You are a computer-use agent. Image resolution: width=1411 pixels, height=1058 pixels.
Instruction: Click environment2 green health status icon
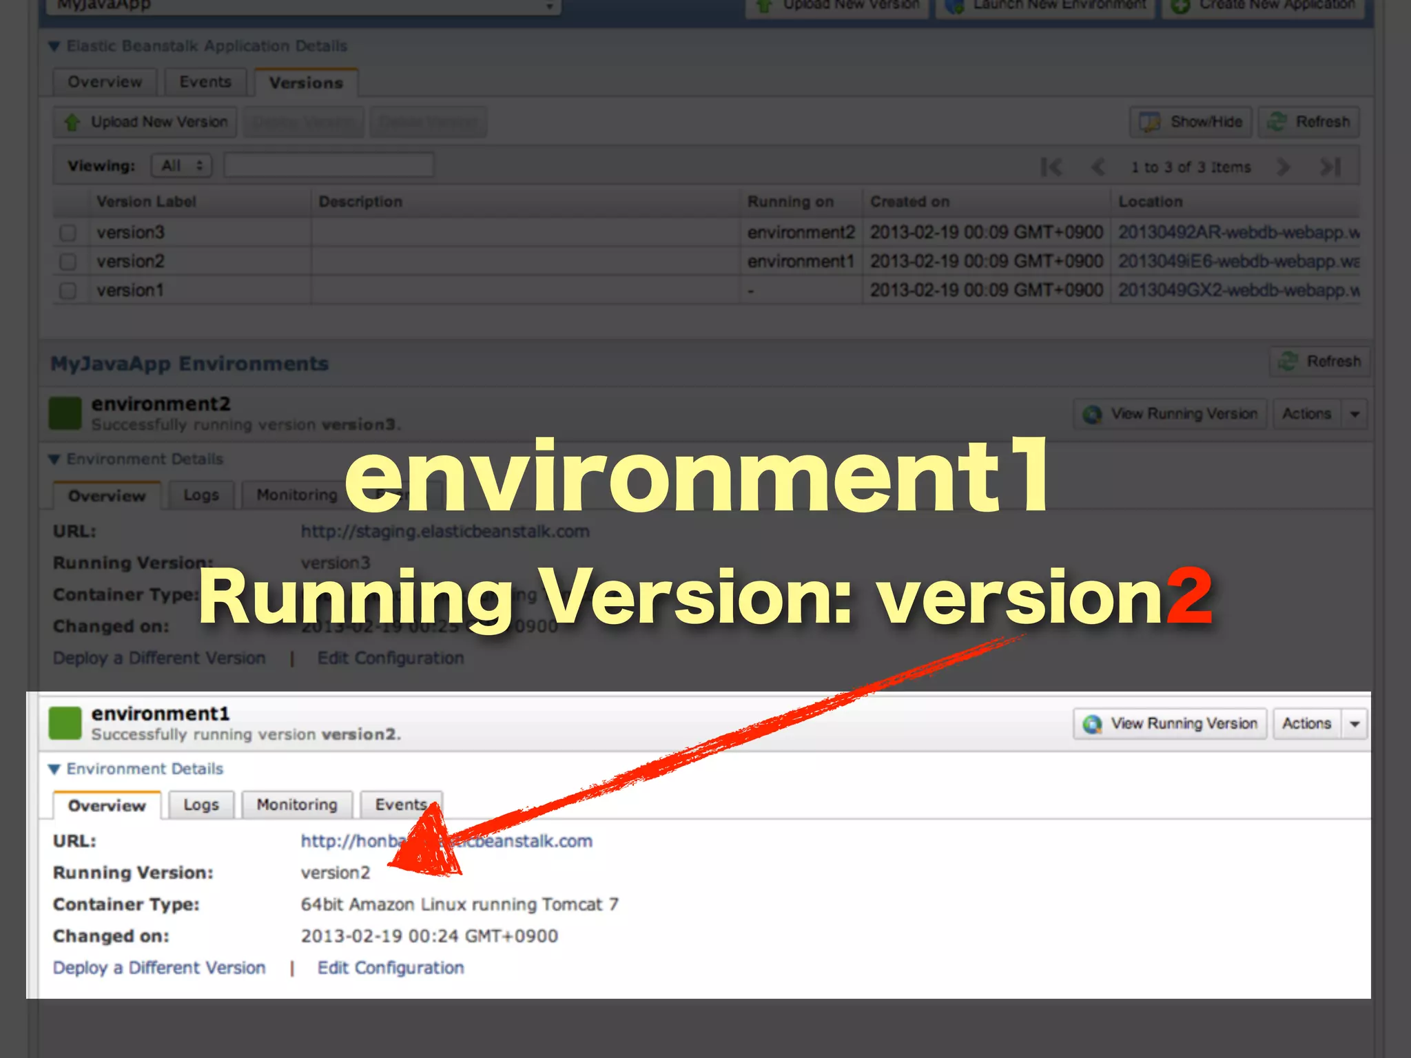[x=65, y=413]
